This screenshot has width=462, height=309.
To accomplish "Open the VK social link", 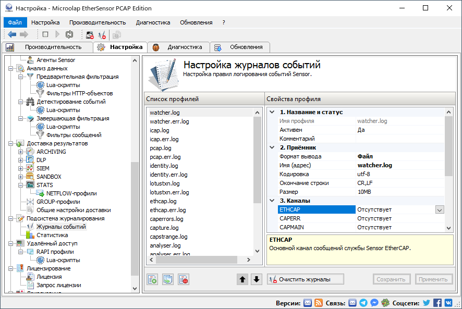I will pyautogui.click(x=449, y=302).
